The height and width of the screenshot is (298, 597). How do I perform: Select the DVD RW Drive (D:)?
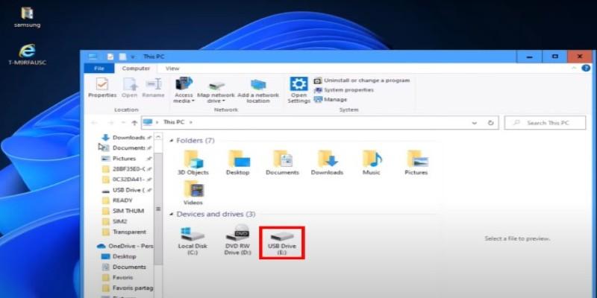237,235
